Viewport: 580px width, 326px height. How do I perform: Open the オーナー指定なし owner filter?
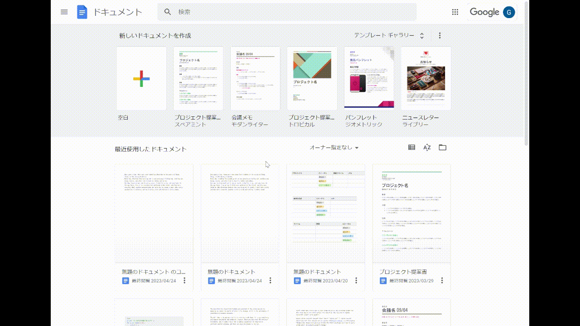pyautogui.click(x=334, y=148)
